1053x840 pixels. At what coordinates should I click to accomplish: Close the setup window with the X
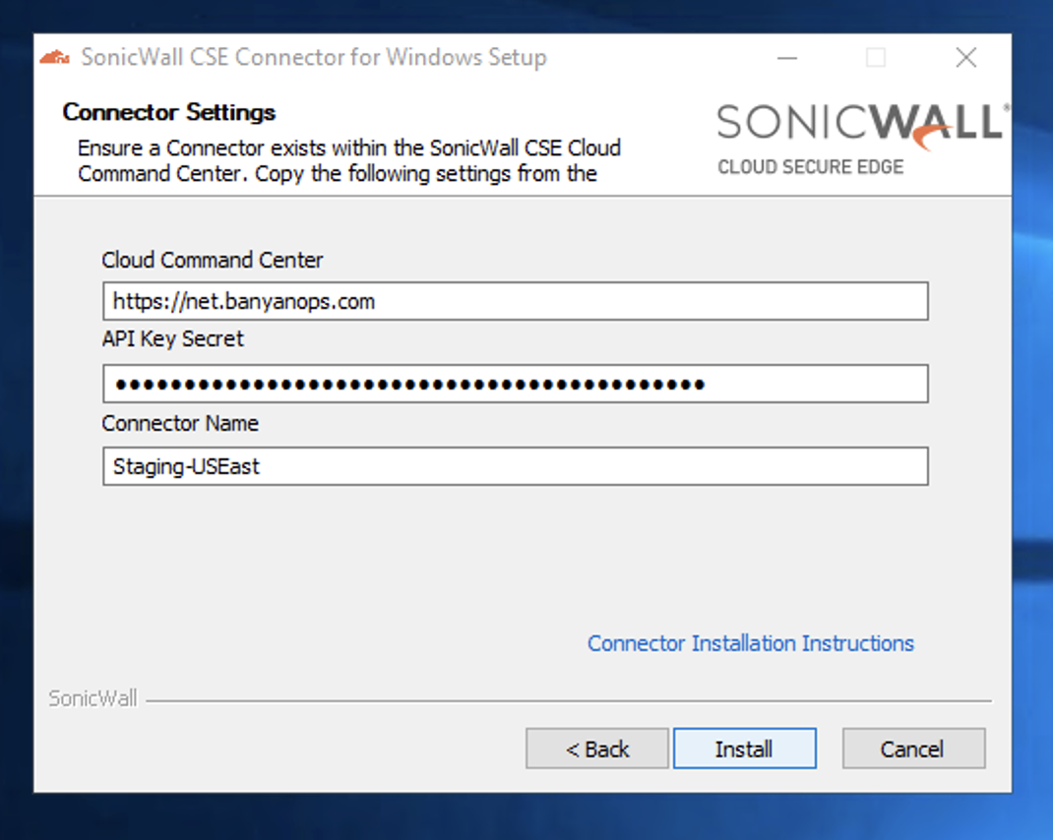coord(966,58)
